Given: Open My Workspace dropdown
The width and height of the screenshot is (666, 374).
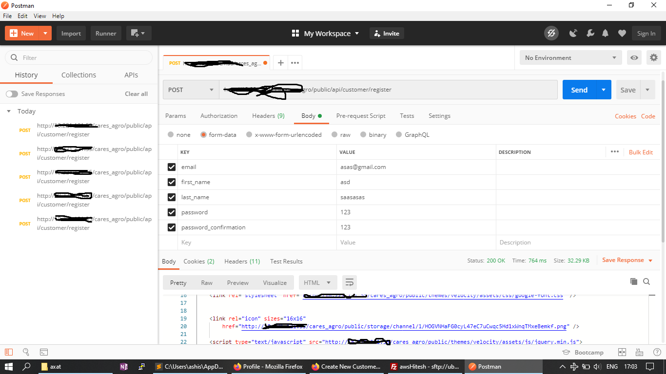Looking at the screenshot, I should [325, 33].
